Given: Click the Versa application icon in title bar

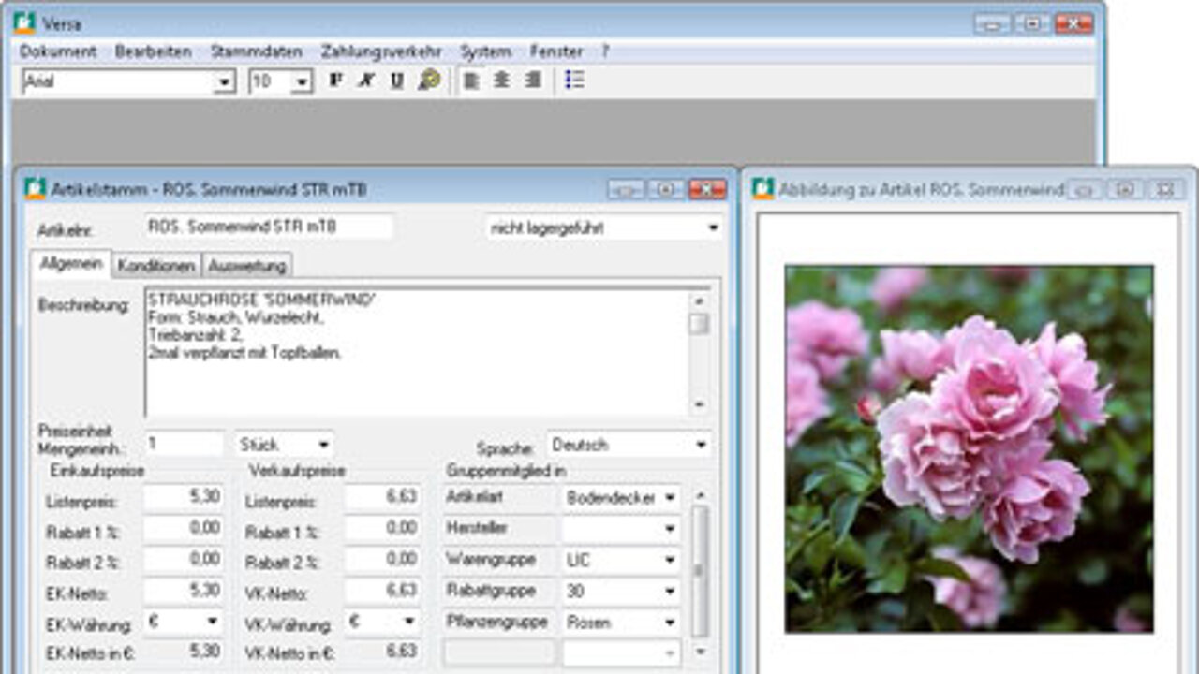Looking at the screenshot, I should coord(24,22).
